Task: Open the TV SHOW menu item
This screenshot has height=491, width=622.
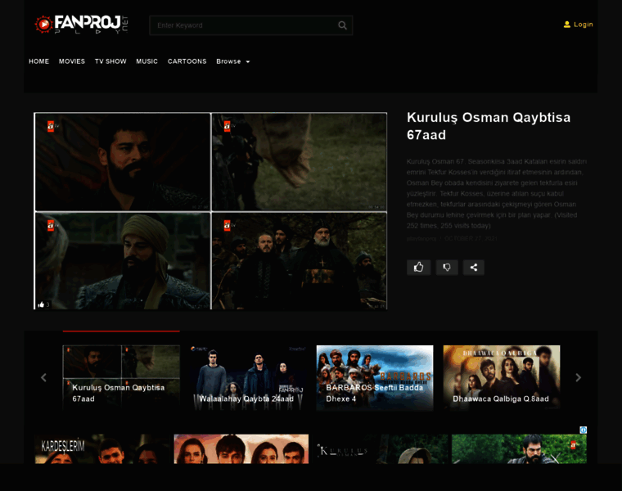Action: click(x=110, y=61)
